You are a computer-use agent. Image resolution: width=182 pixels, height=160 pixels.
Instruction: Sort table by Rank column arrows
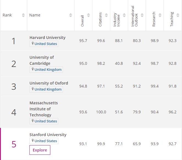click(x=23, y=15)
